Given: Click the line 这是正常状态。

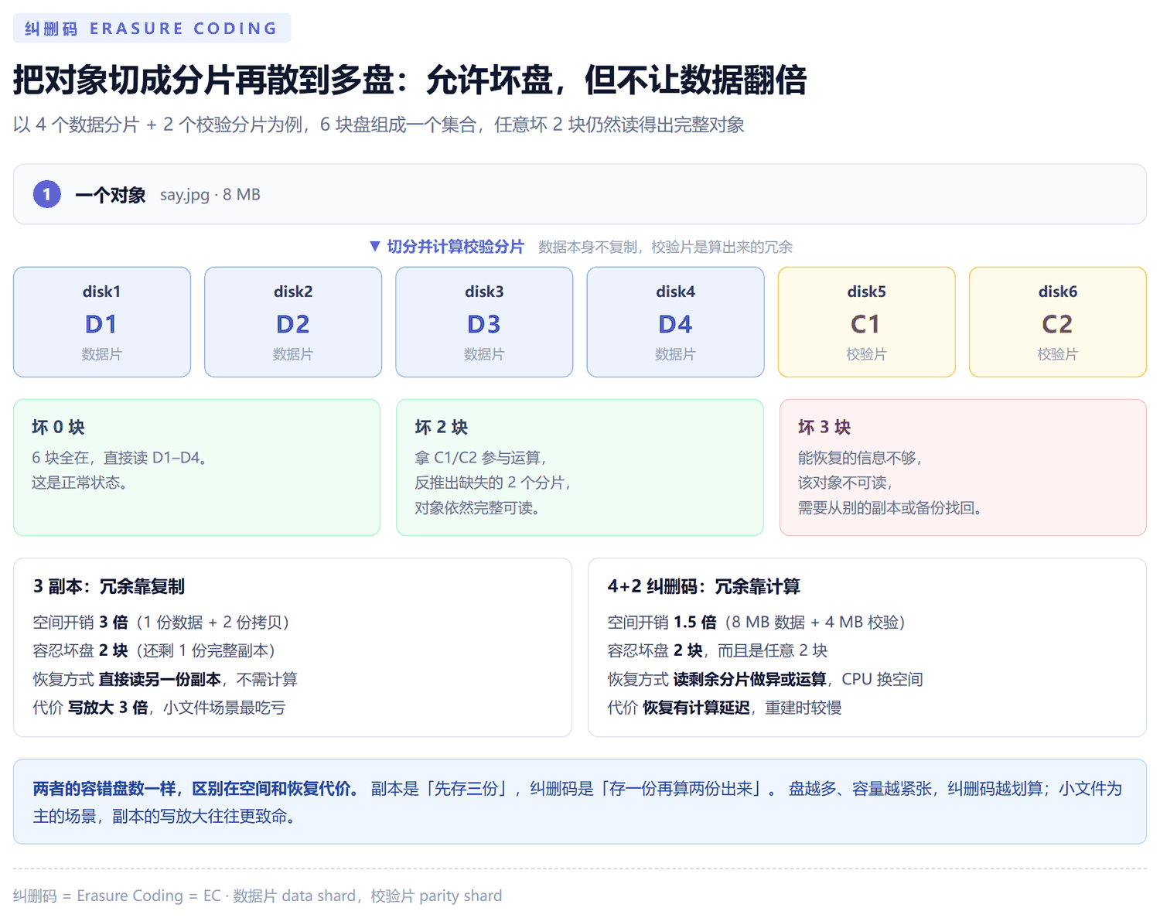Looking at the screenshot, I should (x=80, y=483).
